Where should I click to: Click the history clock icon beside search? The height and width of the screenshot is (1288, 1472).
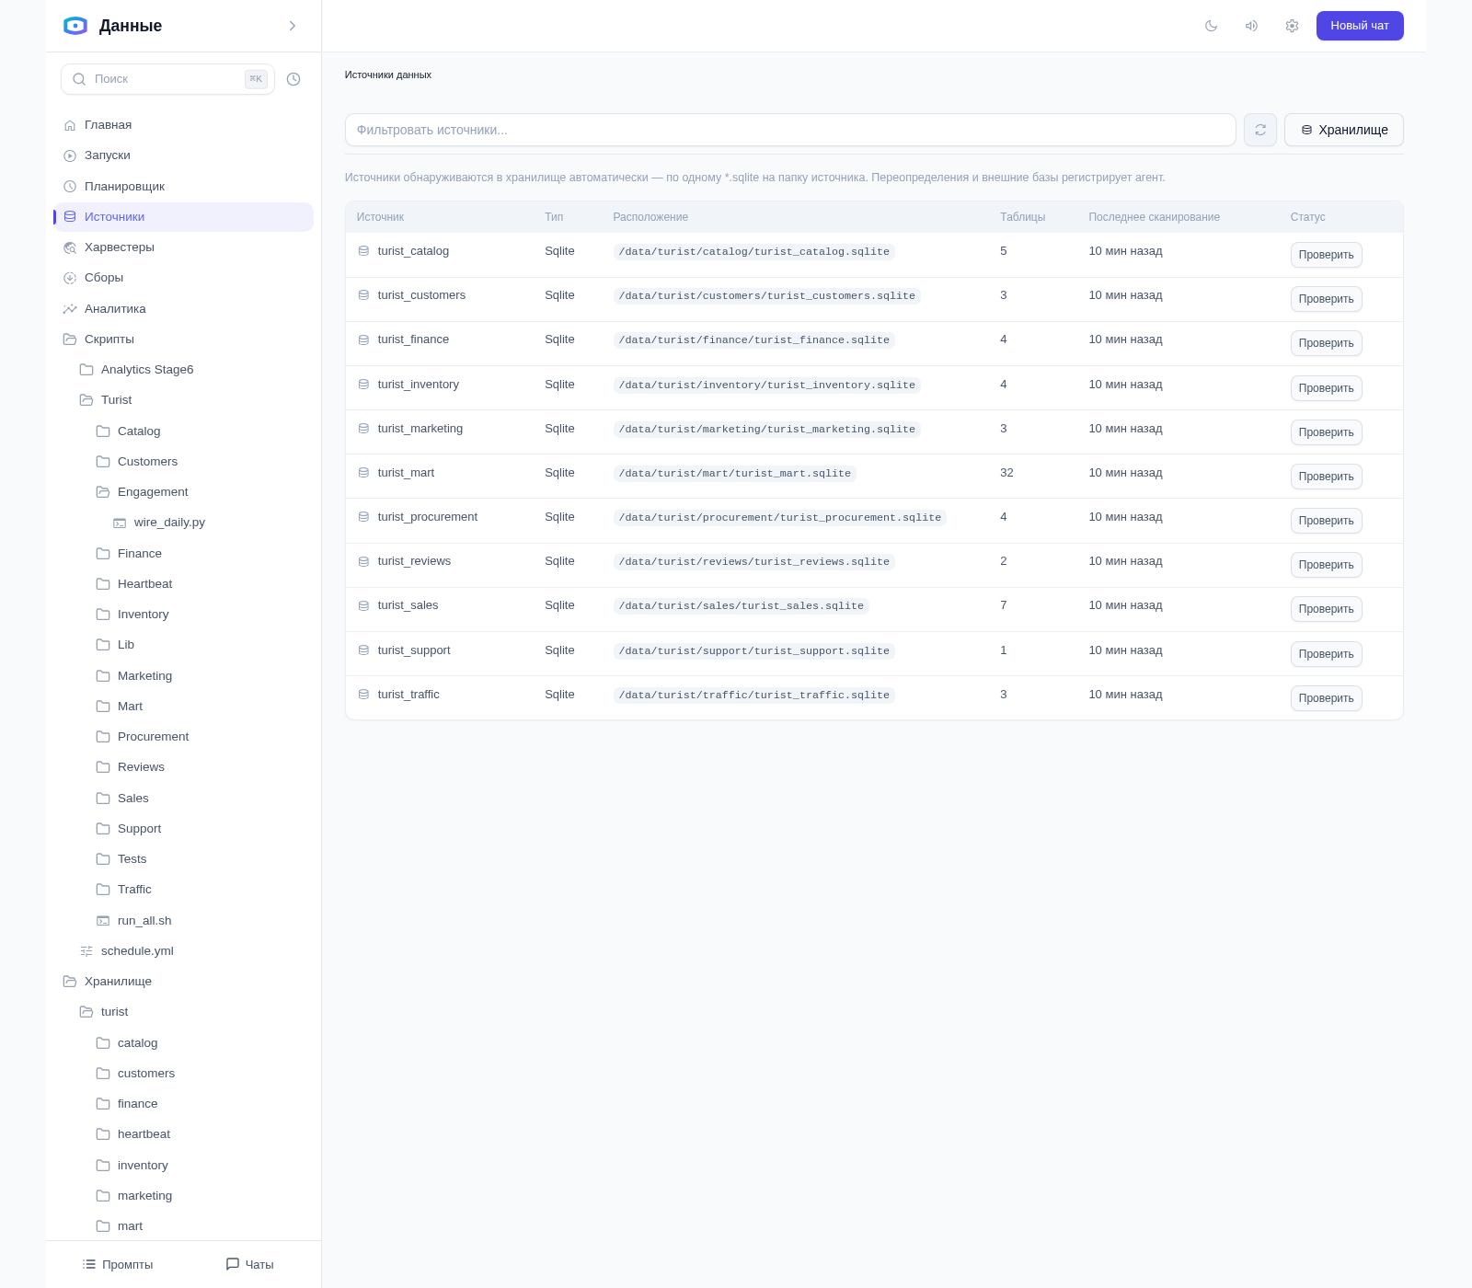pos(293,79)
